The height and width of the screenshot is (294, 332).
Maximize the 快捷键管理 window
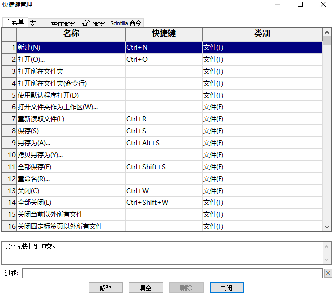pyautogui.click(x=300, y=4)
